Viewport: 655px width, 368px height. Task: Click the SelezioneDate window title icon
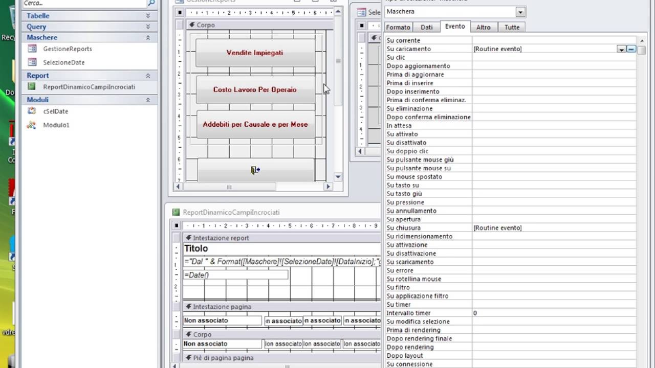[x=362, y=12]
